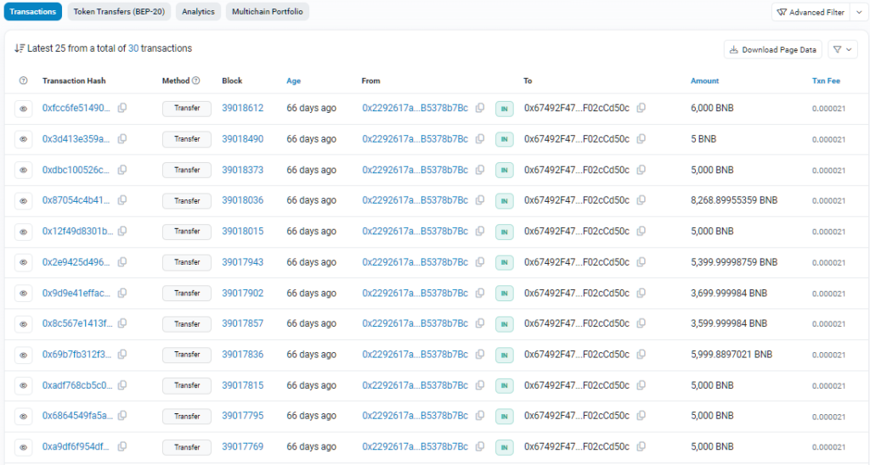
Task: Copy To address in 6,000 BNB row
Action: click(x=641, y=108)
